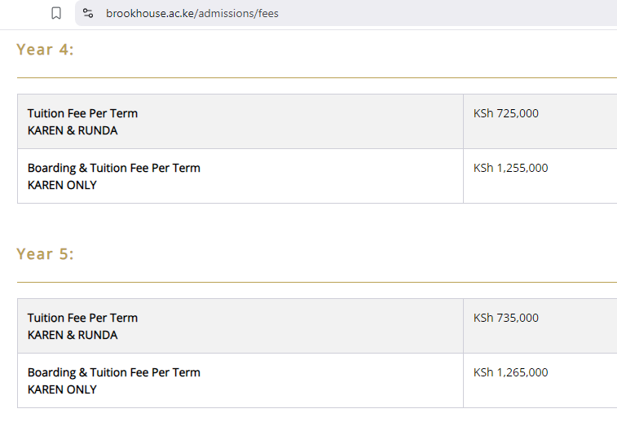Click the Year 4 heading
The width and height of the screenshot is (617, 422).
[45, 50]
